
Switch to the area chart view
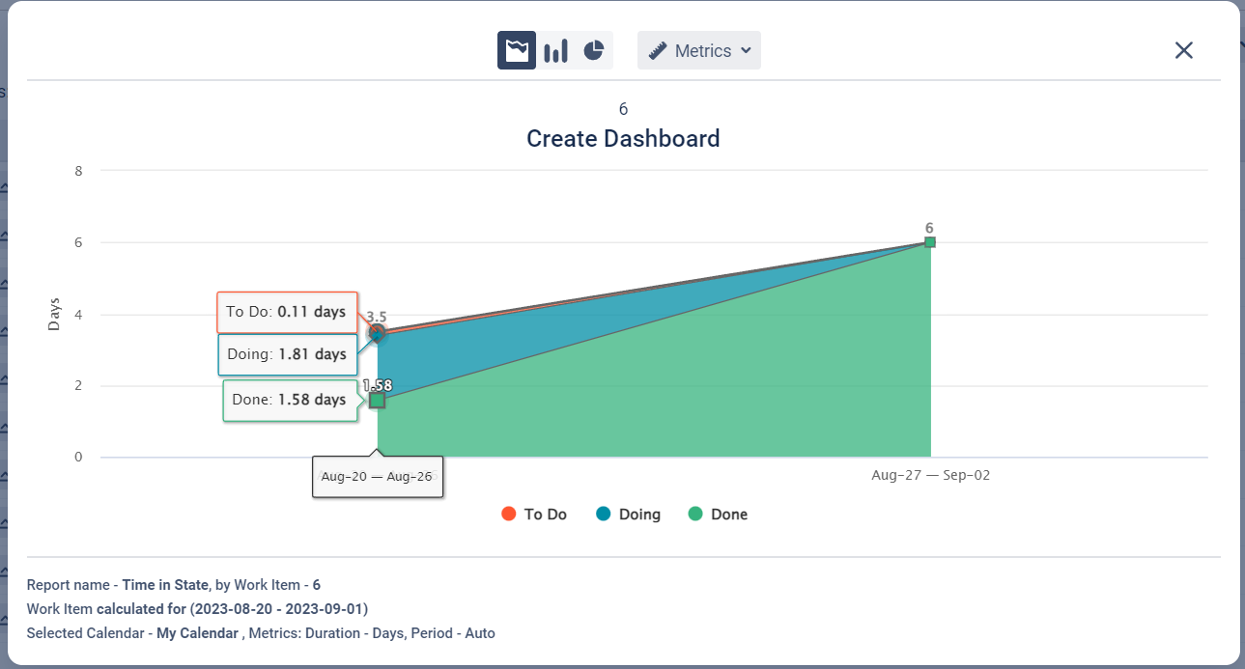pyautogui.click(x=517, y=50)
